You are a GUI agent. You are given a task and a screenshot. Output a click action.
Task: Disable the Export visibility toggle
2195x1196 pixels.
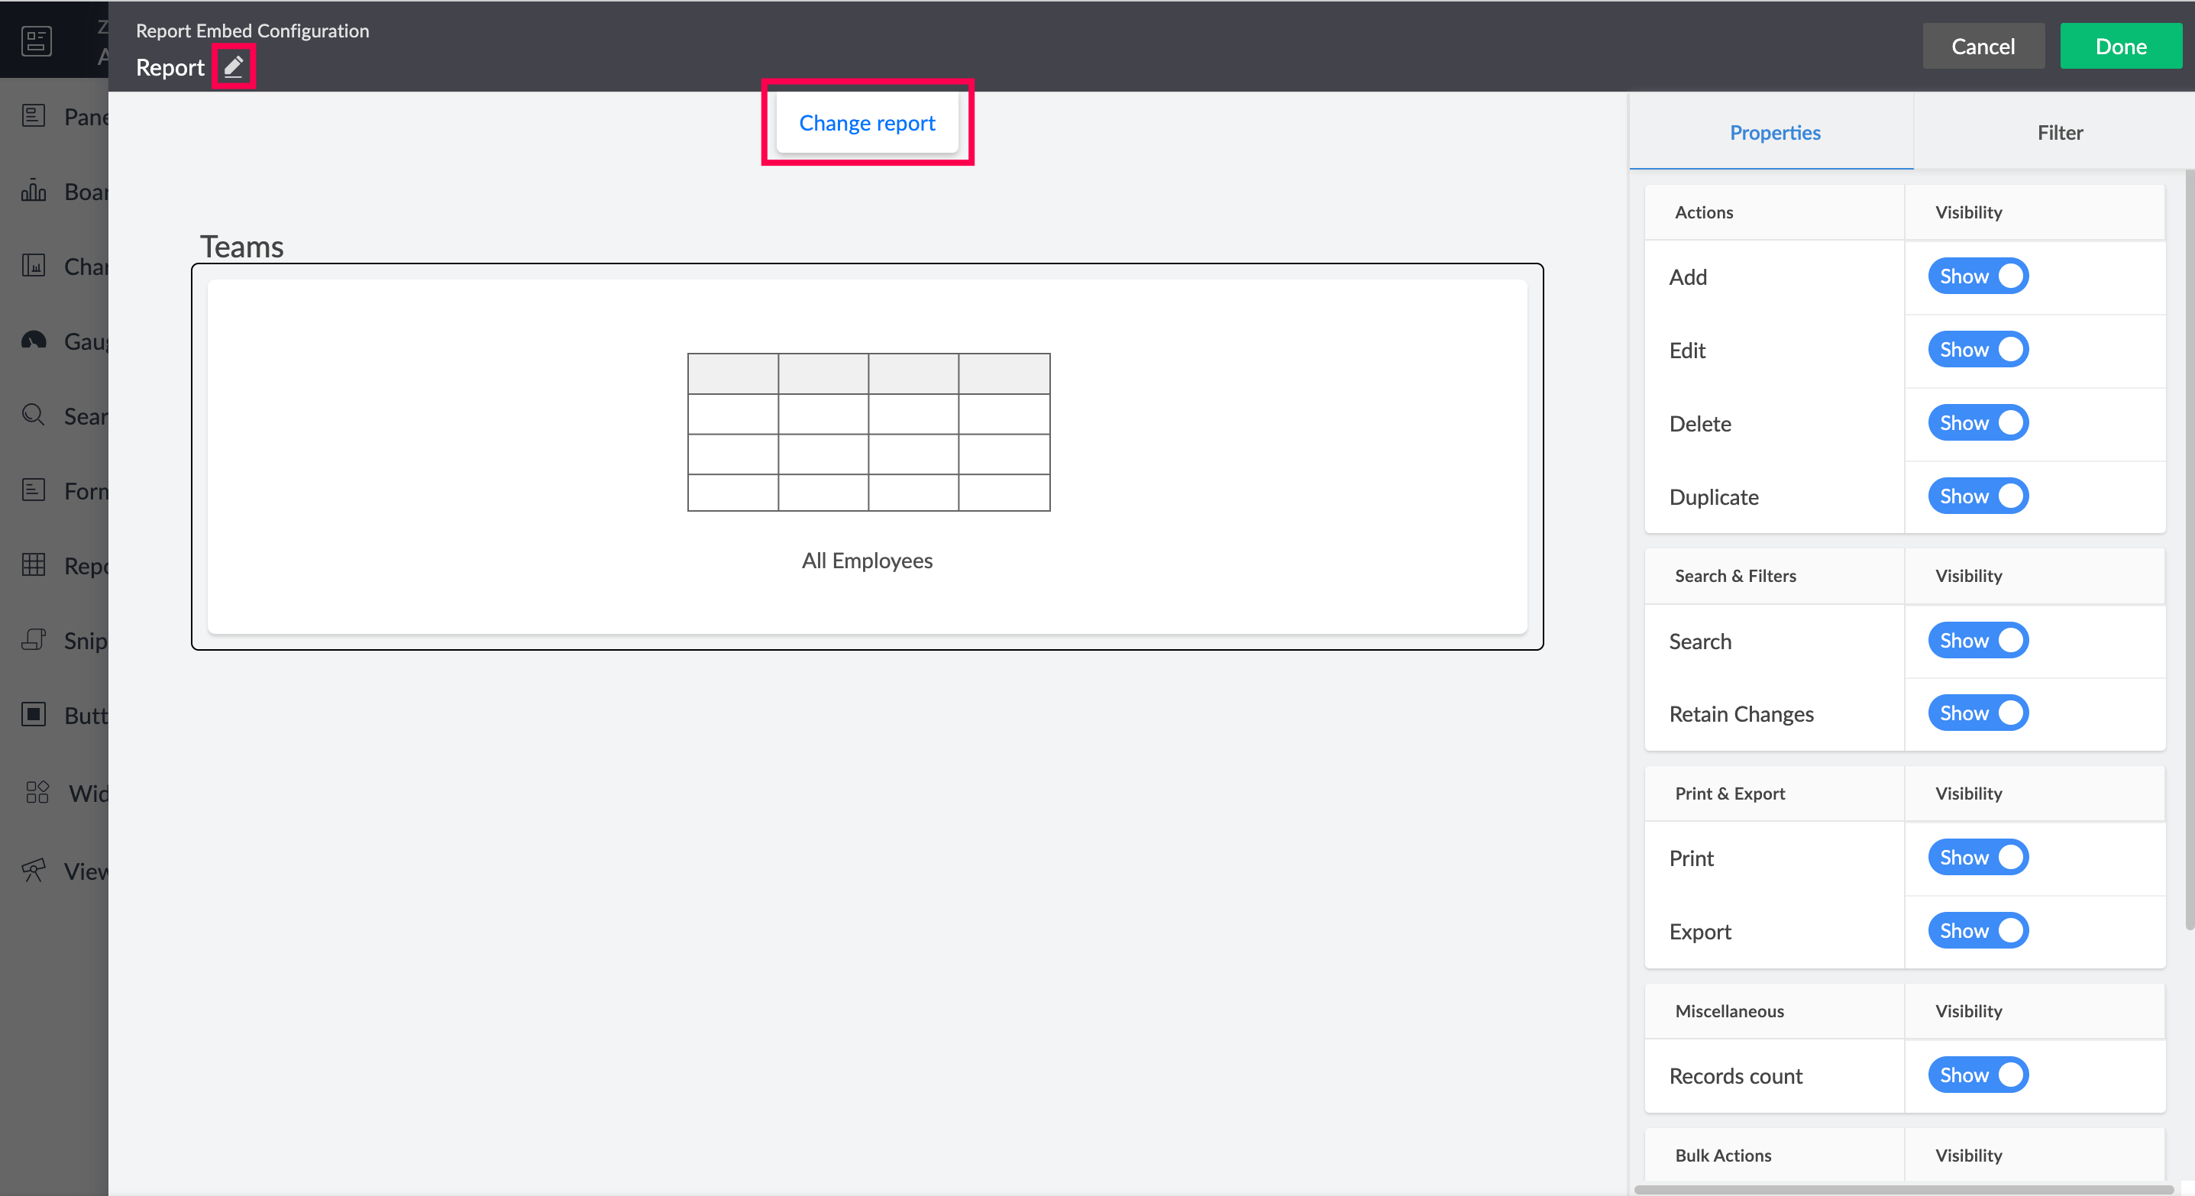tap(1978, 930)
